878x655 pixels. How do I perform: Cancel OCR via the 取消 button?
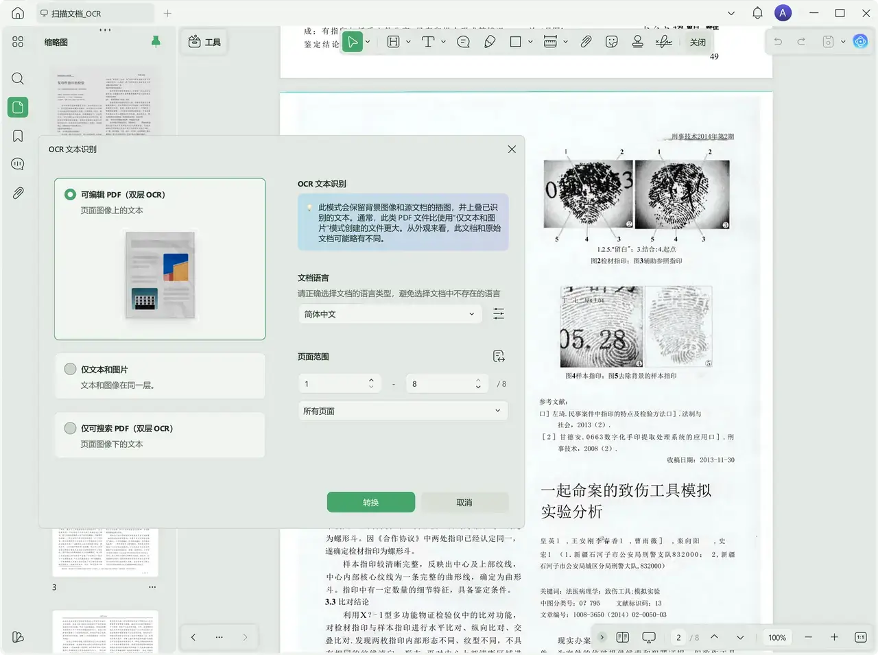464,502
